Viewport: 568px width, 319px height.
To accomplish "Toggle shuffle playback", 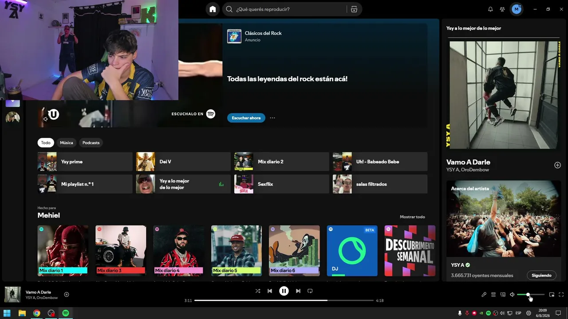I will pyautogui.click(x=258, y=291).
